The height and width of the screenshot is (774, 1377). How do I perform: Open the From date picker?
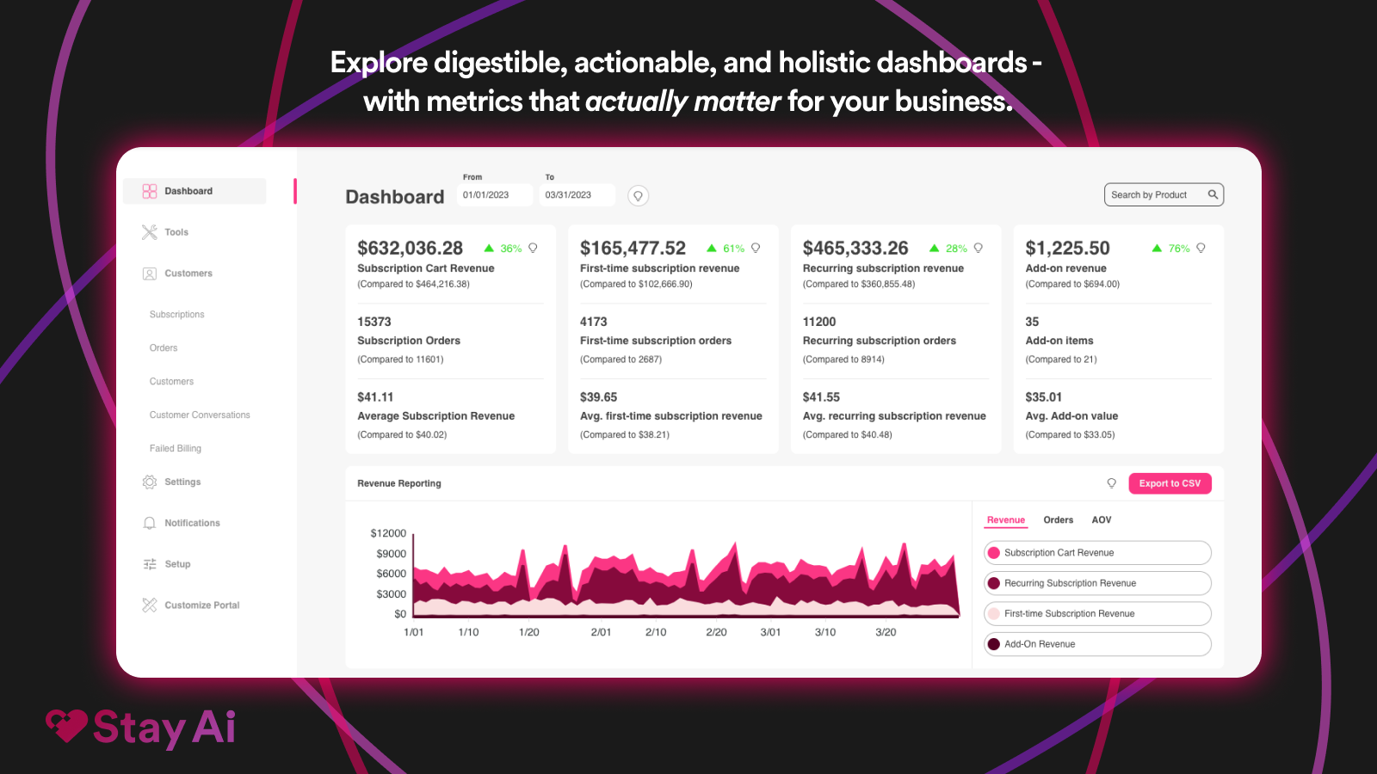(495, 195)
